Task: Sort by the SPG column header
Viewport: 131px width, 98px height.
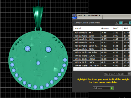Action: 126,28
